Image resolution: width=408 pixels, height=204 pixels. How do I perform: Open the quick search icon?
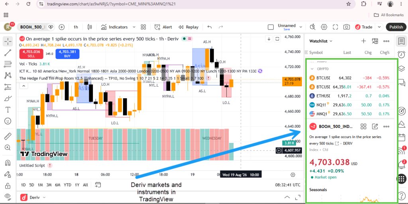coord(312,27)
